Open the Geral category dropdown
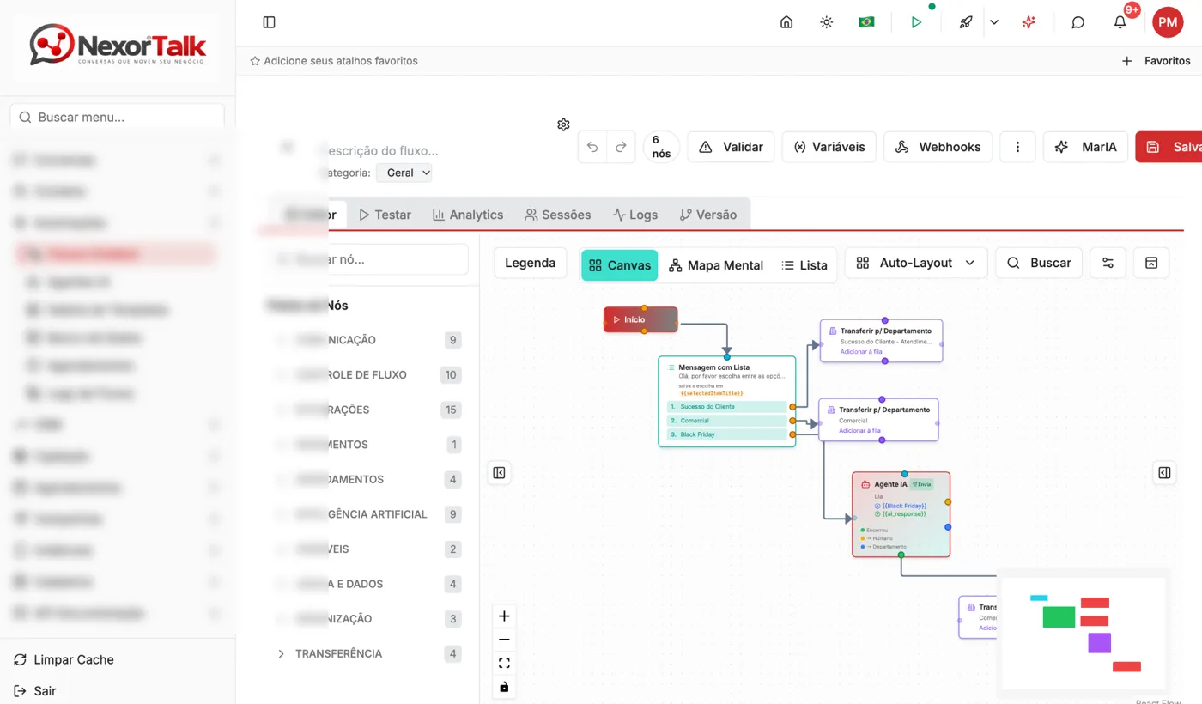 coord(404,173)
